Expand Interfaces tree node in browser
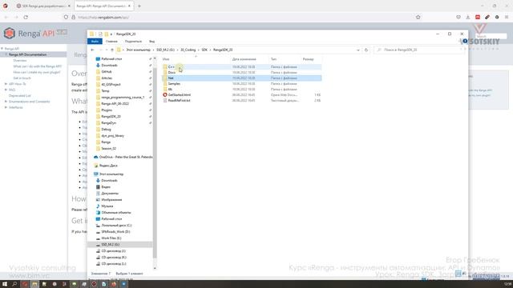The image size is (513, 288). tap(6, 107)
